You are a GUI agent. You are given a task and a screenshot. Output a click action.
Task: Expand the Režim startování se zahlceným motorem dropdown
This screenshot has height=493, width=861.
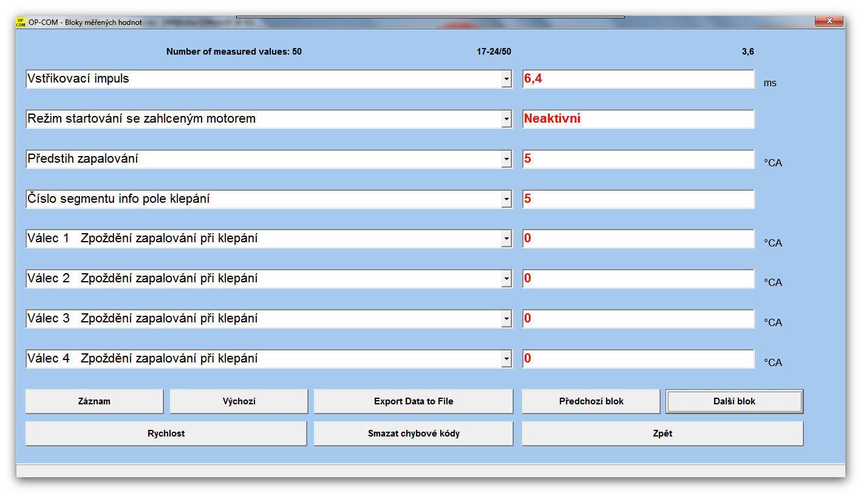tap(506, 120)
